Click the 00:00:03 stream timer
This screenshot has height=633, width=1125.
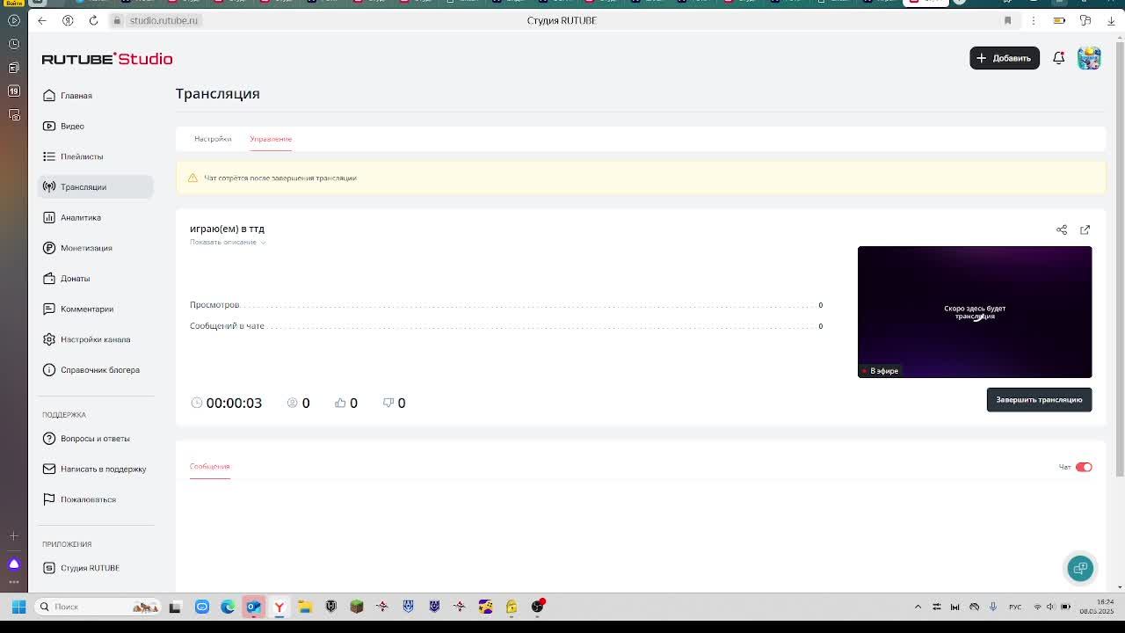coord(234,403)
